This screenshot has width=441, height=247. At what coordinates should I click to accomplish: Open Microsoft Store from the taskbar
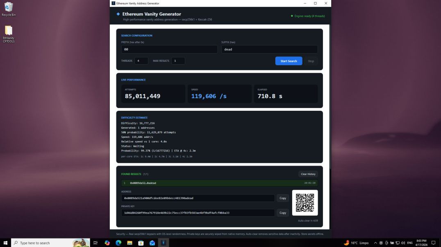(141, 243)
